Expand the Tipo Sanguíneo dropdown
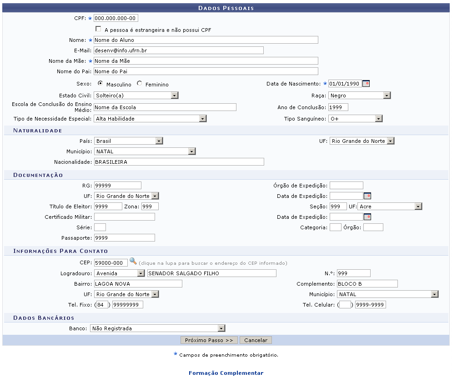 tap(378, 119)
